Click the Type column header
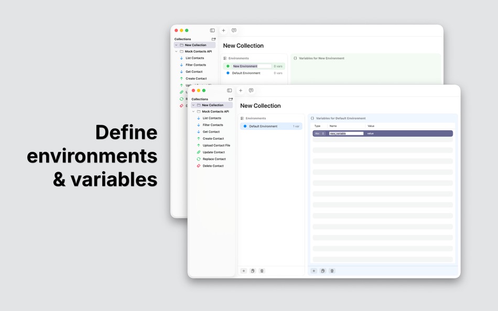The image size is (498, 311). (317, 126)
